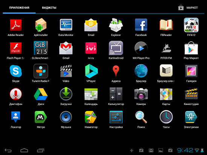Image resolution: width=207 pixels, height=155 pixels.
Task: Open Диск (Google Drive) app
Action: click(41, 94)
